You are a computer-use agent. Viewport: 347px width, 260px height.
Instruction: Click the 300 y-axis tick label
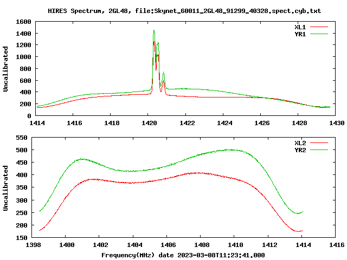click(22, 200)
